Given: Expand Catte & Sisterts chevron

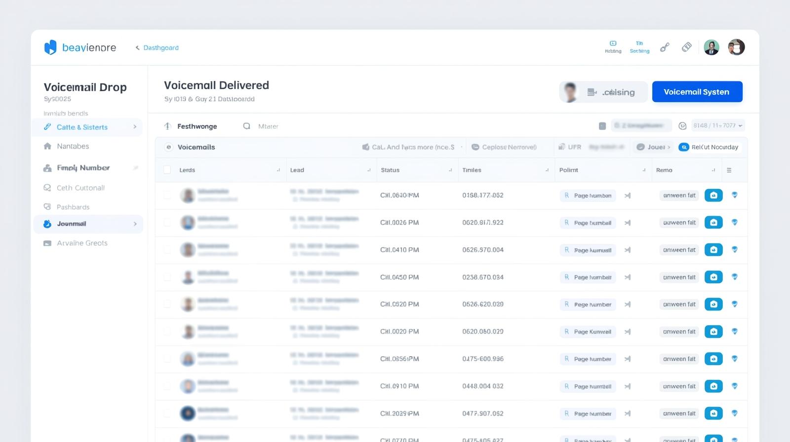Looking at the screenshot, I should click(x=135, y=127).
